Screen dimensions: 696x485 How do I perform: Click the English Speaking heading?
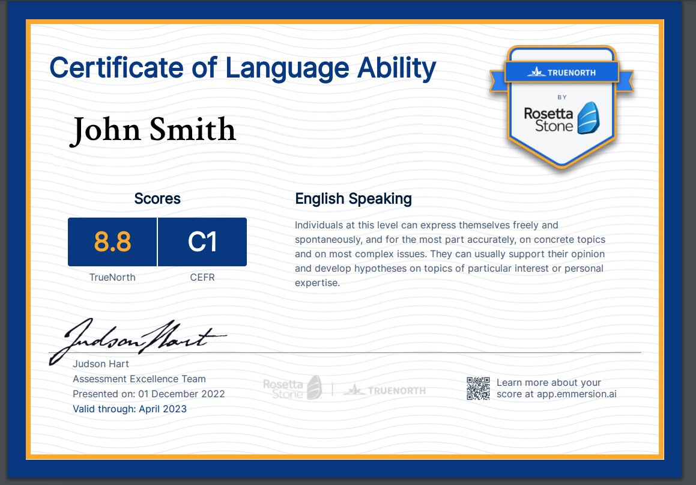point(353,198)
